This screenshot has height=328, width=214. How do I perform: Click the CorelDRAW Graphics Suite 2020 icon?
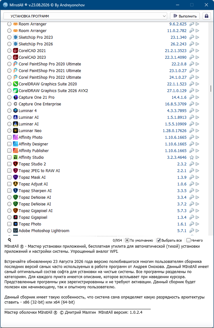coord(16,84)
